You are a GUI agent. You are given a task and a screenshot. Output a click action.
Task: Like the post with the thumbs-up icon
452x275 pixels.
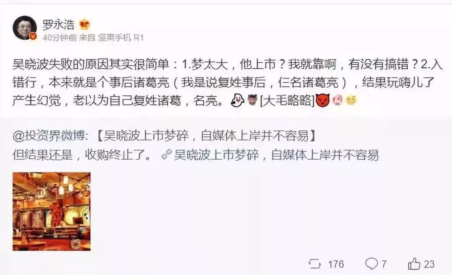(414, 263)
